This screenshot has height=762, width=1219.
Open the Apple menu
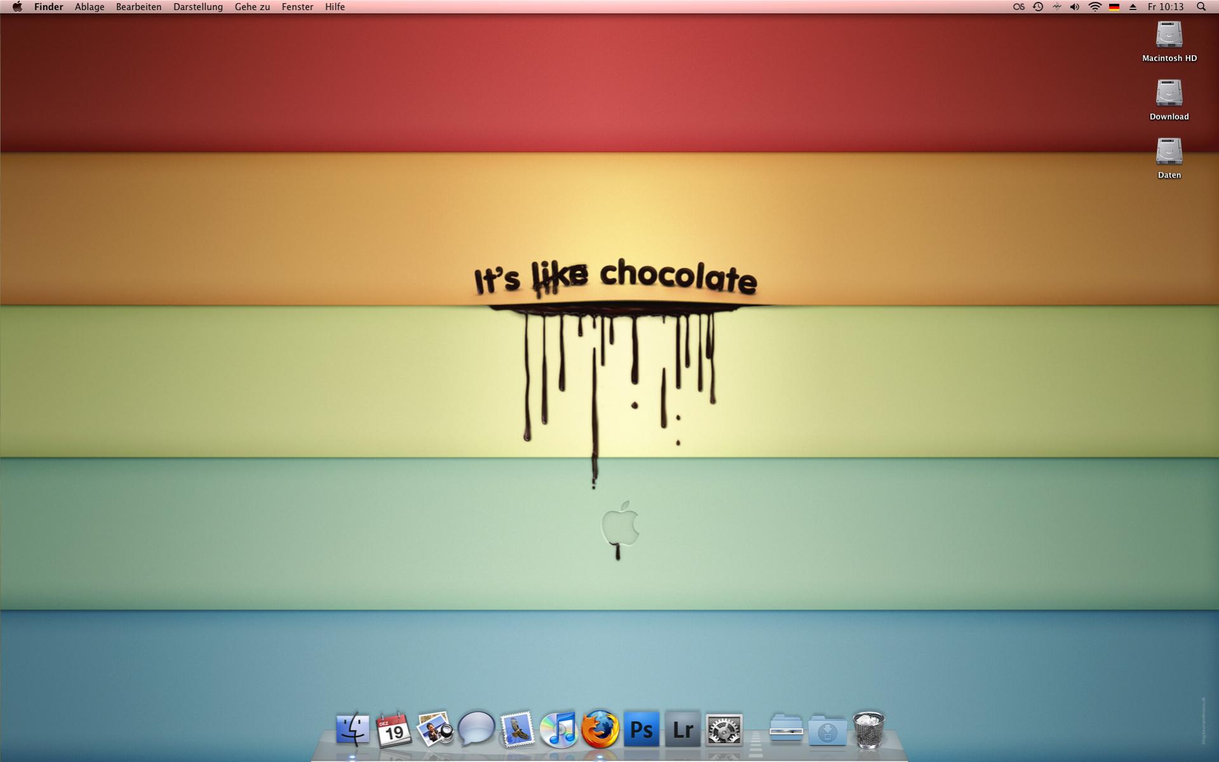[x=17, y=7]
